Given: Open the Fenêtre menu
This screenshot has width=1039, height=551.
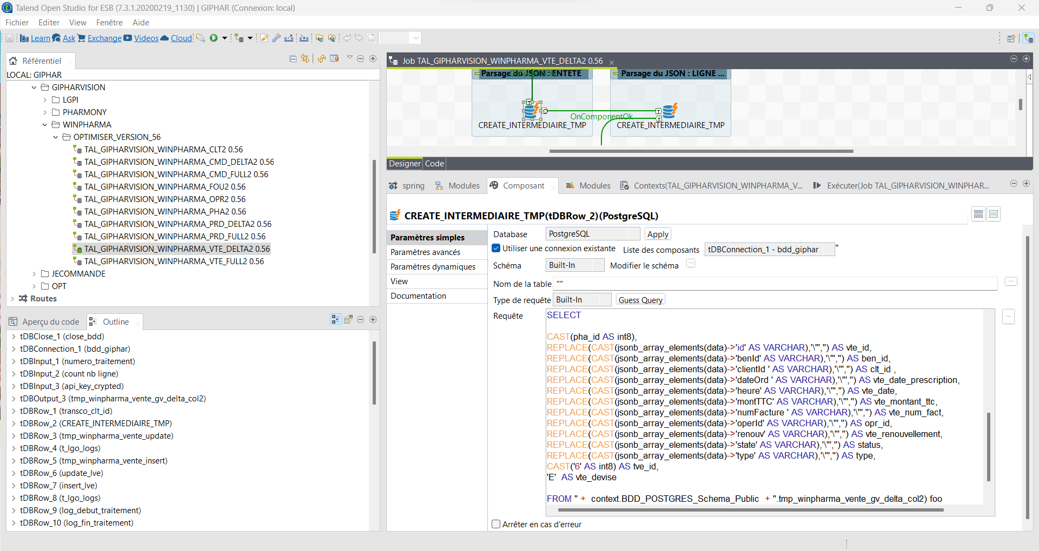Looking at the screenshot, I should (x=109, y=23).
